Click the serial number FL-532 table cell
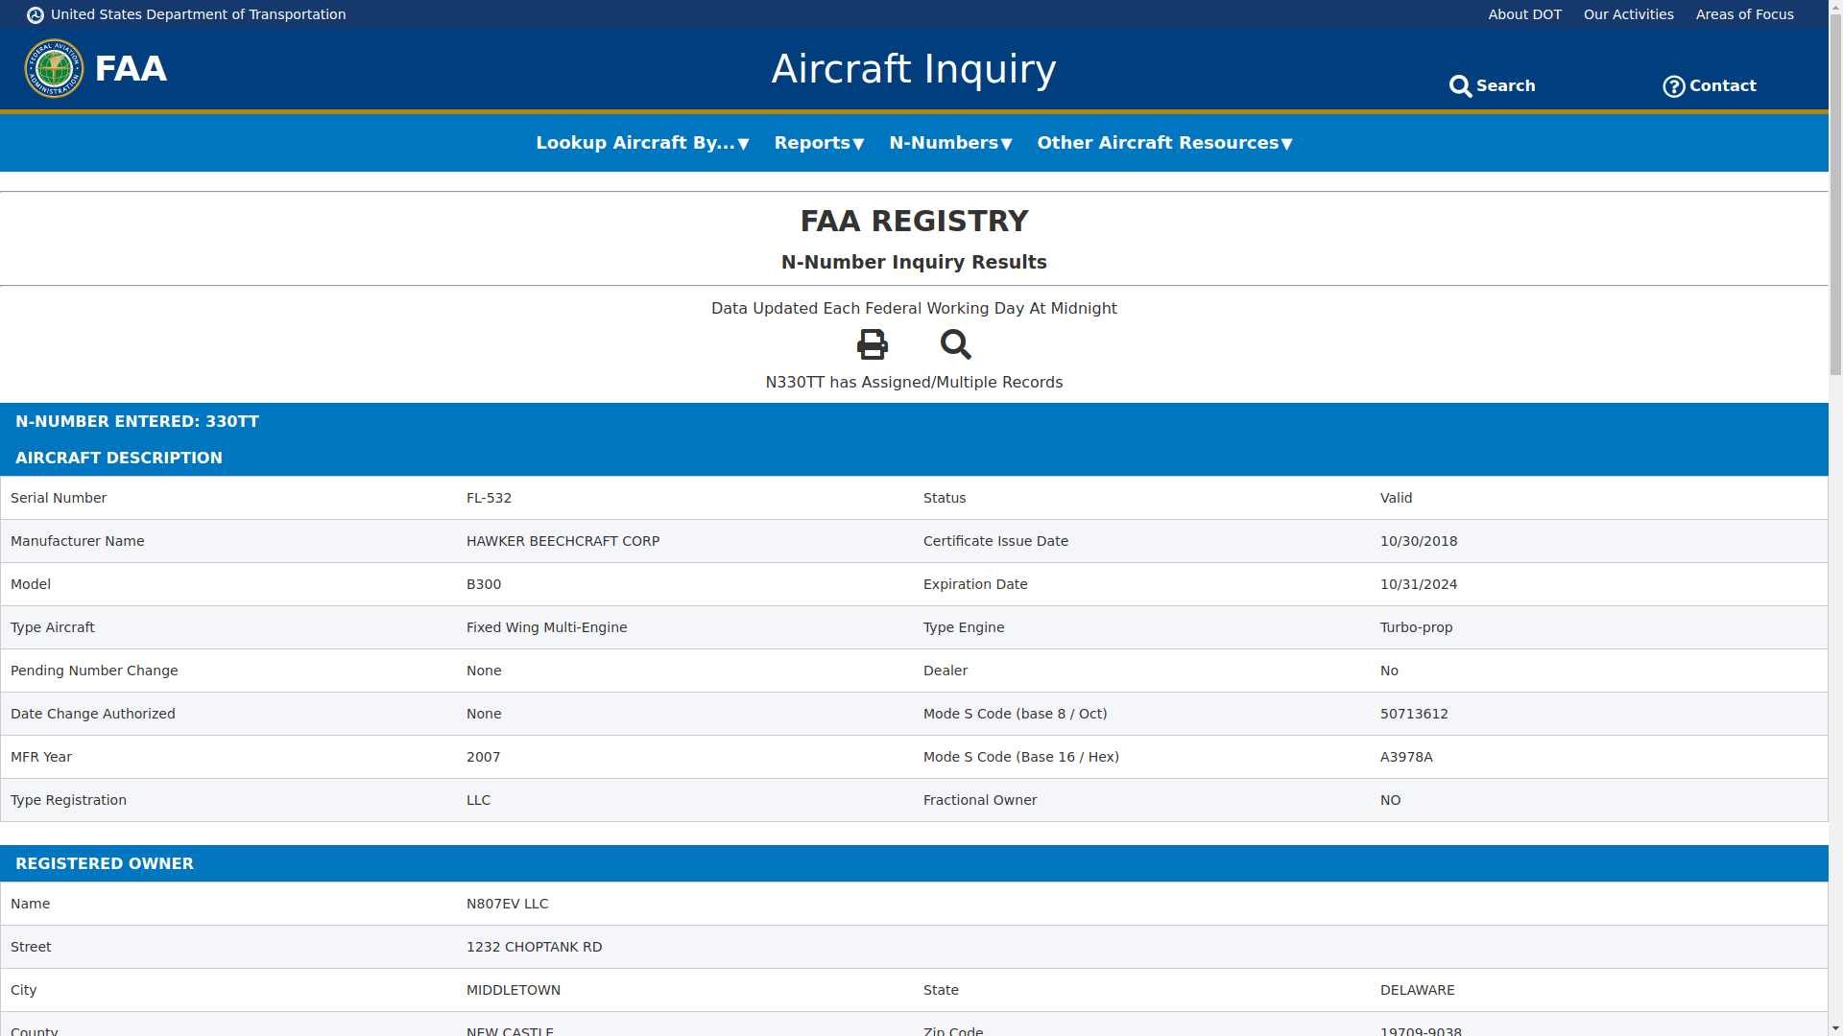 489,498
